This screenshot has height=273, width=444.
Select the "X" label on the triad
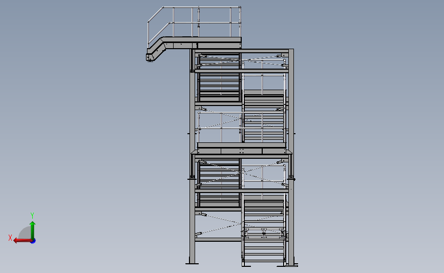[10, 238]
